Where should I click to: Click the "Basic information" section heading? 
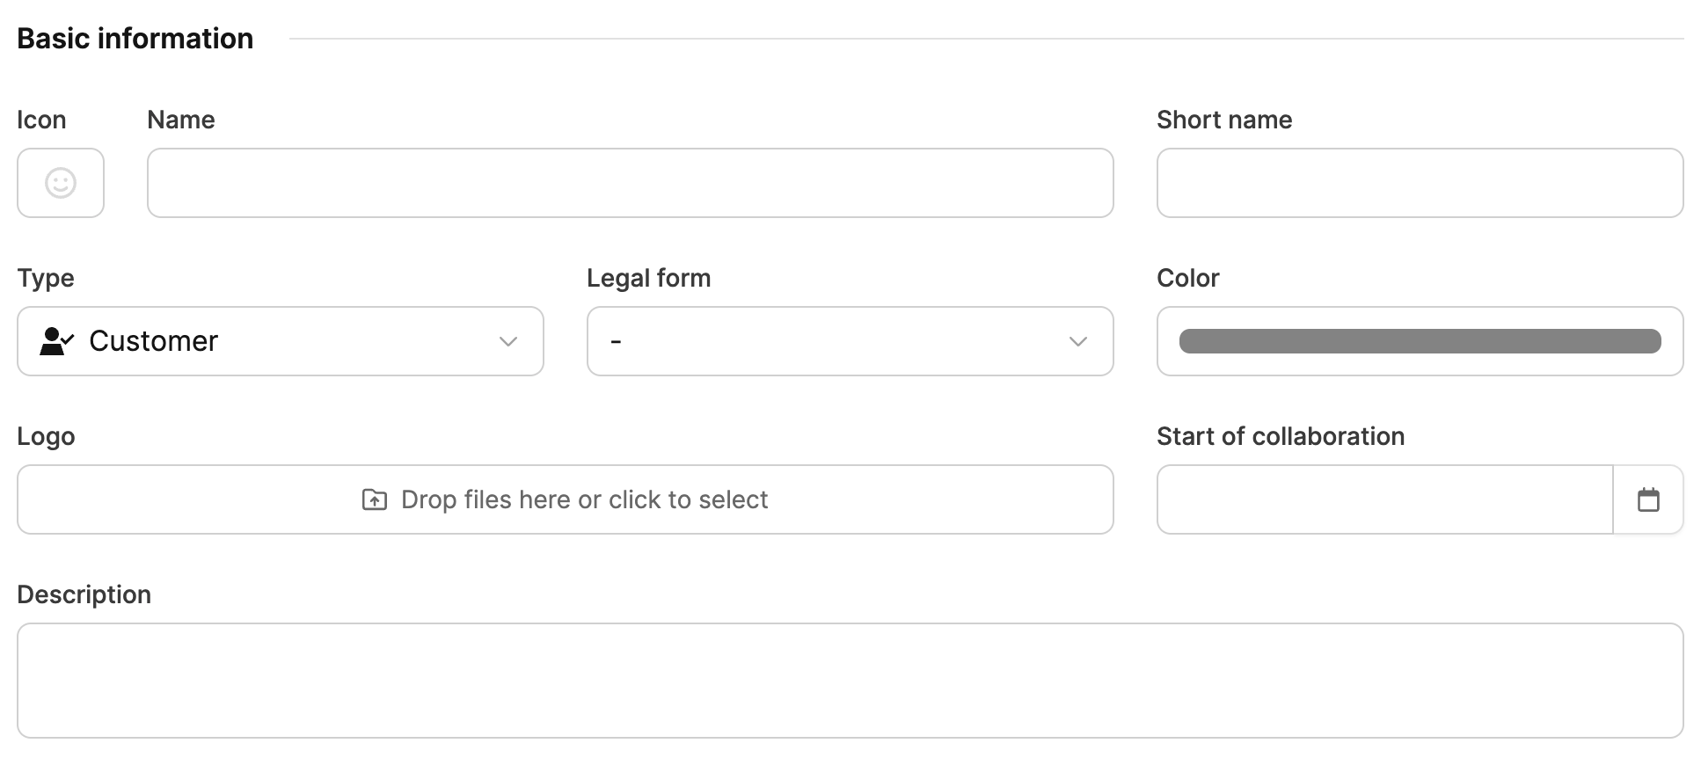pyautogui.click(x=135, y=39)
